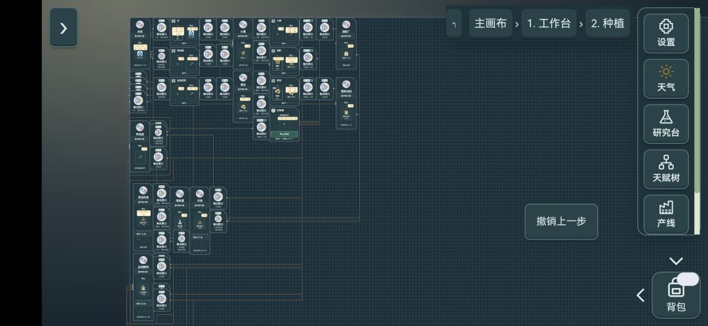Click the arrow icon inside the 有机肥 node
The height and width of the screenshot is (326, 708).
coord(140,158)
